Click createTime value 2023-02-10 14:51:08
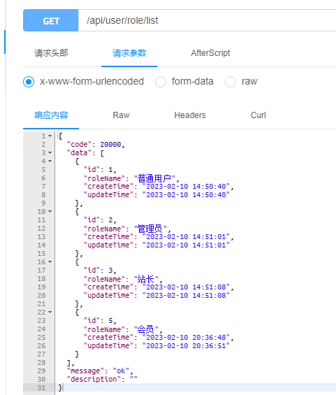Screen dimensions: 336x395 [x=186, y=287]
